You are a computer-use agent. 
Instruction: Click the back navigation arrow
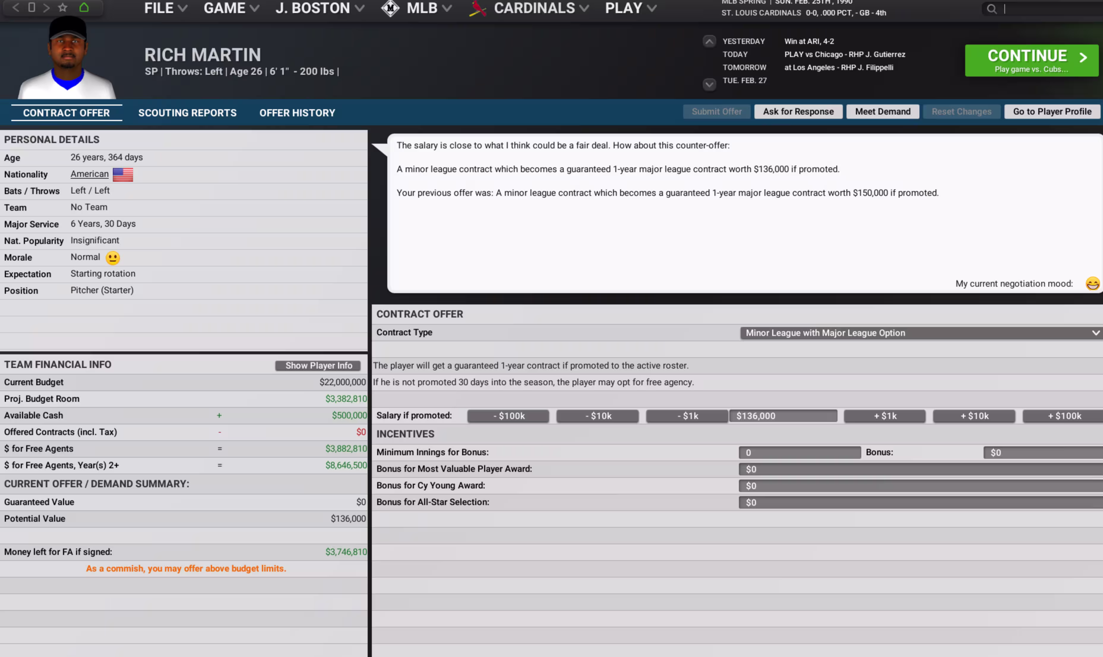pos(15,7)
